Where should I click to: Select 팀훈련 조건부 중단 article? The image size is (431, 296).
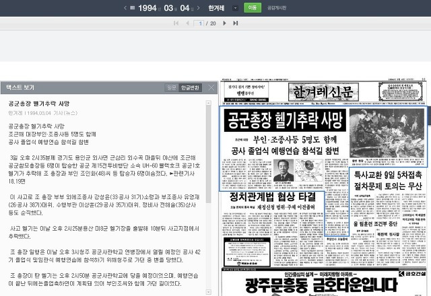376,224
